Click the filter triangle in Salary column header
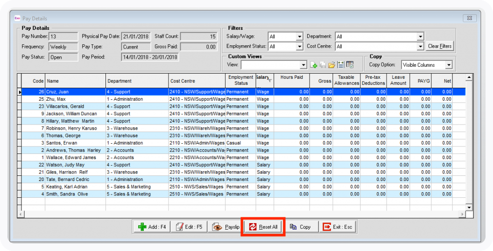The width and height of the screenshot is (493, 251). (270, 81)
